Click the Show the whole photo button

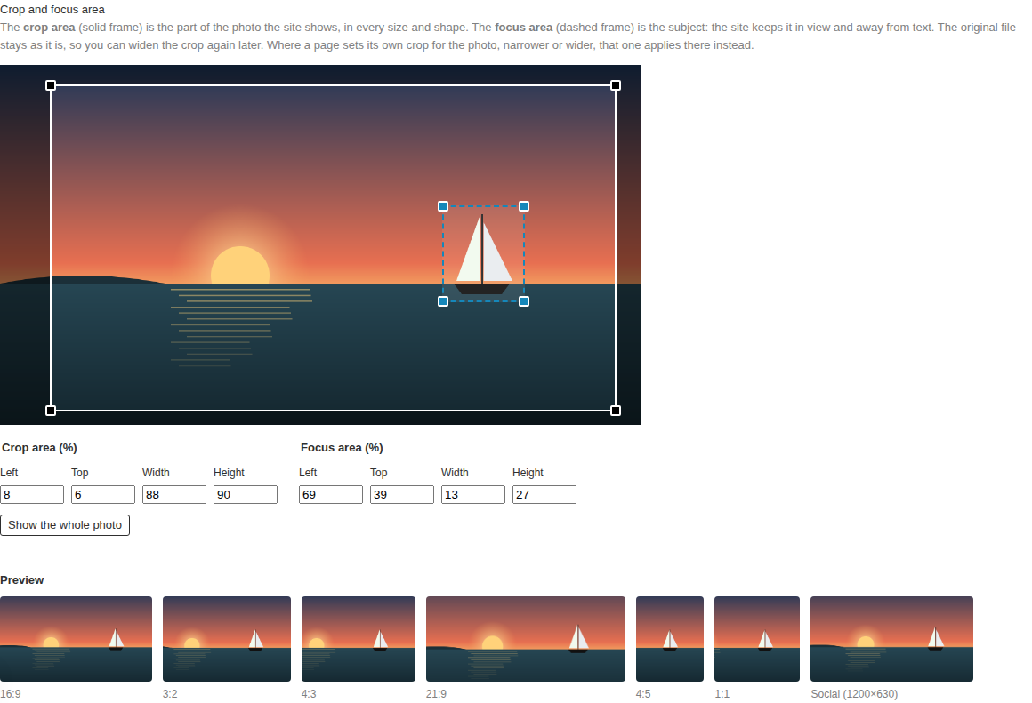click(x=65, y=524)
